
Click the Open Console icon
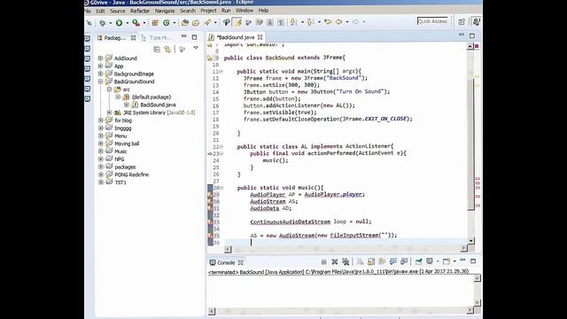tap(447, 261)
